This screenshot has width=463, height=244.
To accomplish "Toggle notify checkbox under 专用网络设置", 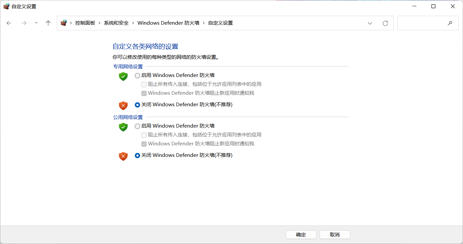I will pyautogui.click(x=144, y=93).
